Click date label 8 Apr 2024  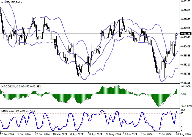(77, 134)
